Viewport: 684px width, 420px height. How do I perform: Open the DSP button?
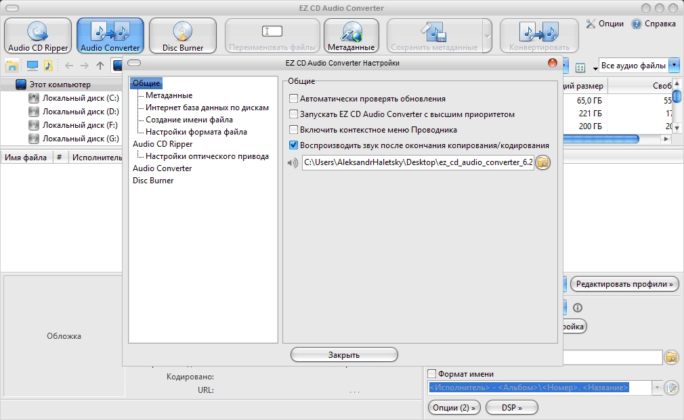coord(512,408)
